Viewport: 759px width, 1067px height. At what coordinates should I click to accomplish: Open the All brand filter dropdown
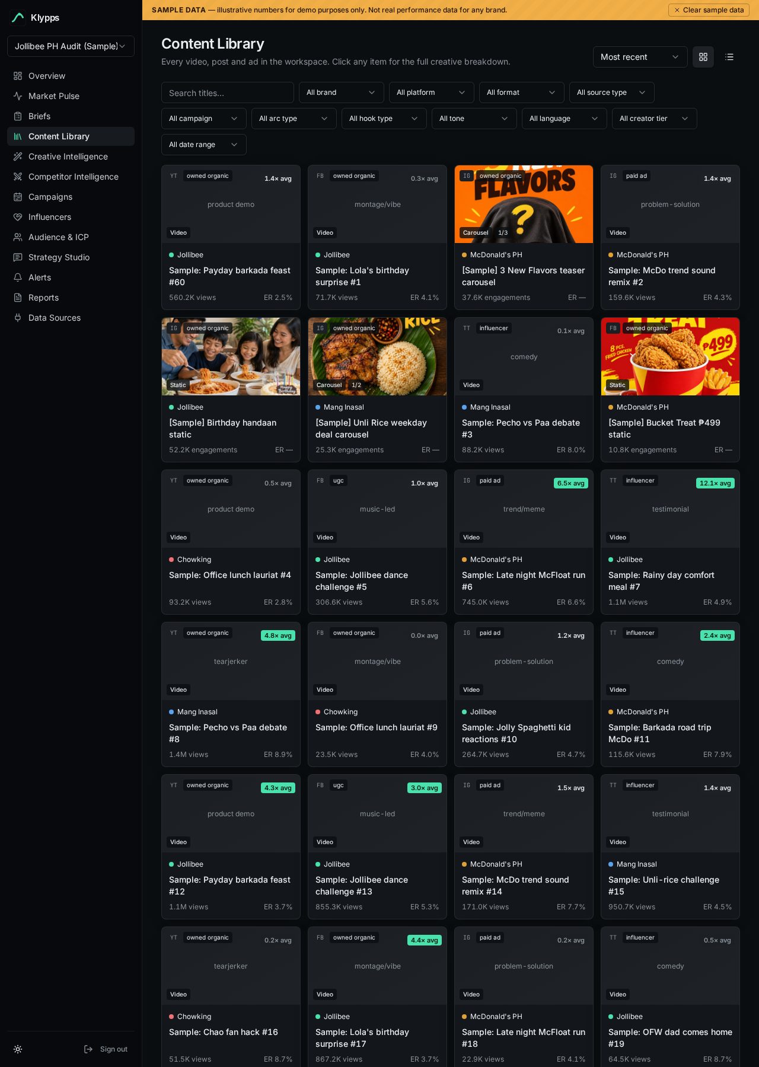[342, 92]
